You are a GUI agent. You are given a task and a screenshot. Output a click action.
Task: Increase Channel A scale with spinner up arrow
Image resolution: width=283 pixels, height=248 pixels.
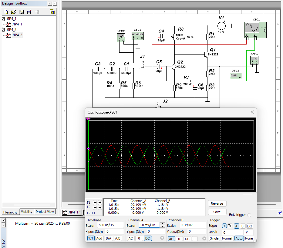[163, 224]
